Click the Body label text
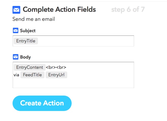The width and height of the screenshot is (167, 121). [25, 57]
